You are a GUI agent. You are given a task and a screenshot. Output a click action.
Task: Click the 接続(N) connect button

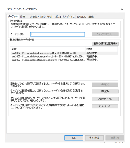point(105,85)
